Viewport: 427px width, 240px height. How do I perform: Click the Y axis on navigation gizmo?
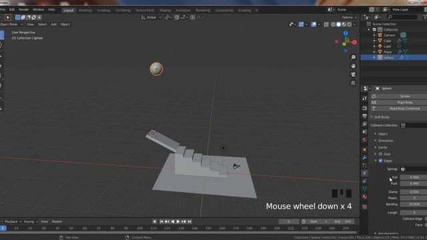coord(344,44)
